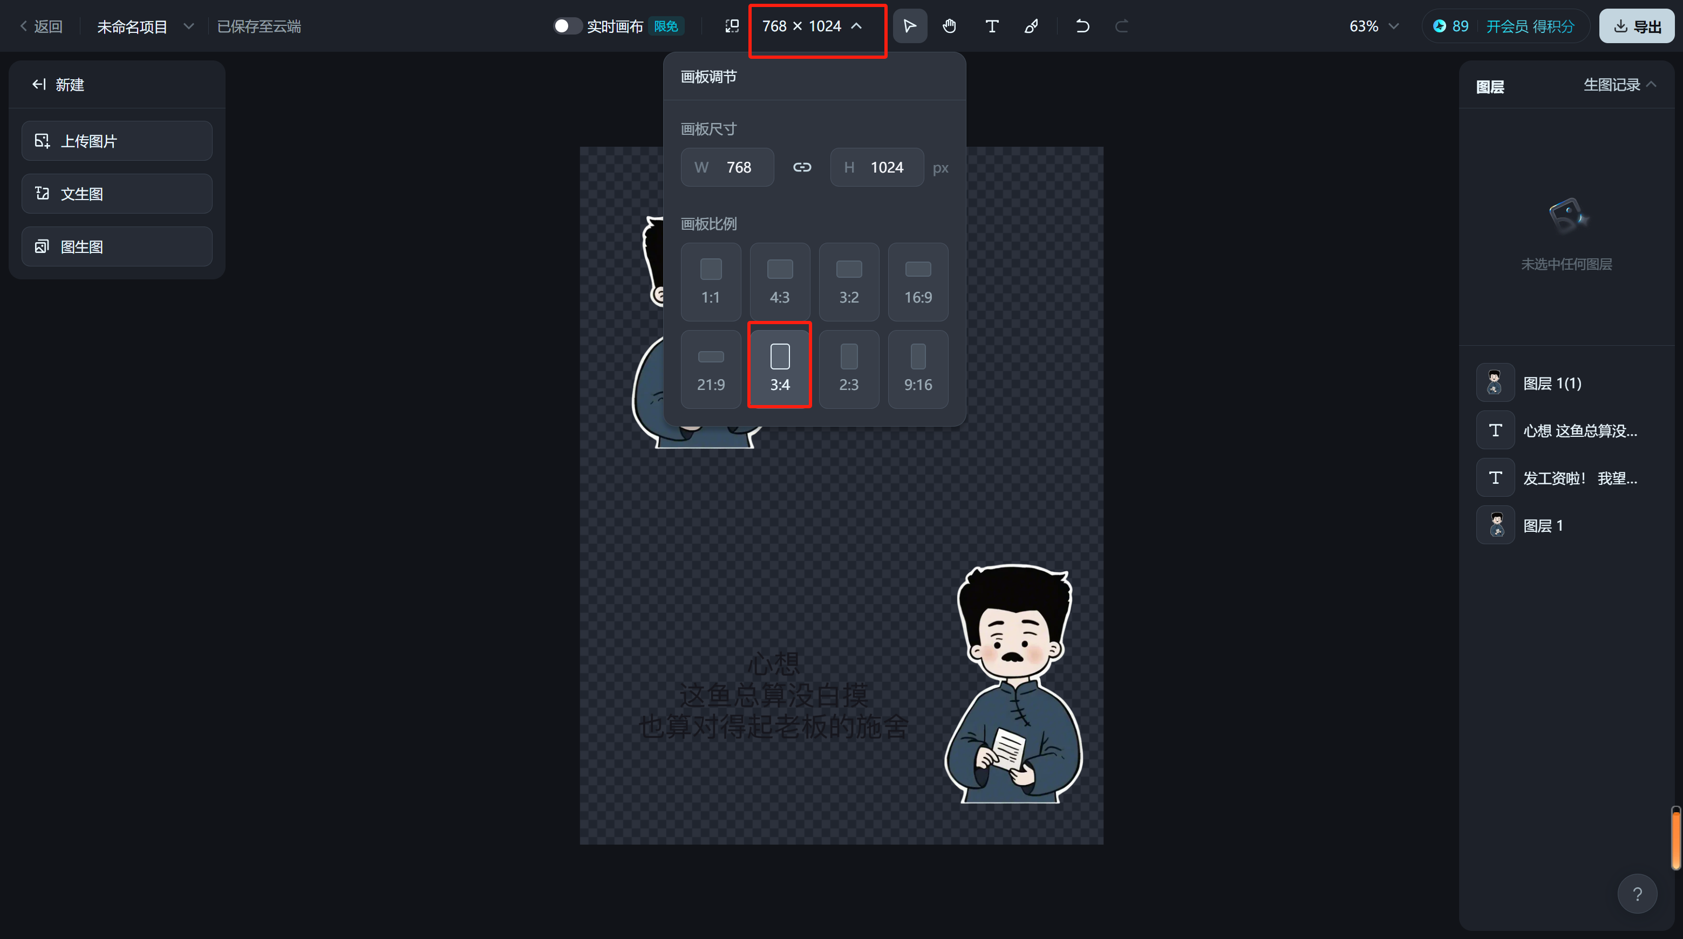Toggle the 实时画布 switch
This screenshot has width=1683, height=939.
pos(567,26)
